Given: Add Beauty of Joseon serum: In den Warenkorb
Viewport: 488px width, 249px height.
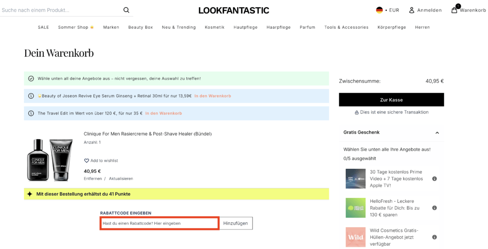Looking at the screenshot, I should [213, 96].
